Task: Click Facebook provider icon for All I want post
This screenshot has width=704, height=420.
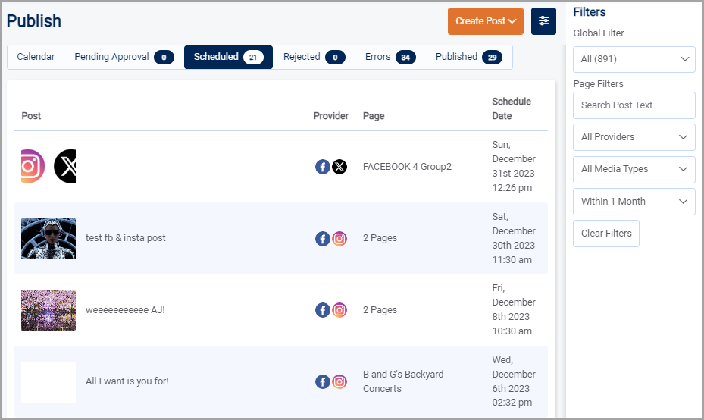Action: tap(322, 382)
